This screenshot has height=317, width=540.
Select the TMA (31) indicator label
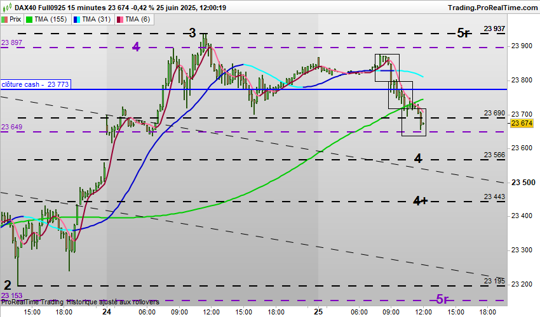click(96, 19)
